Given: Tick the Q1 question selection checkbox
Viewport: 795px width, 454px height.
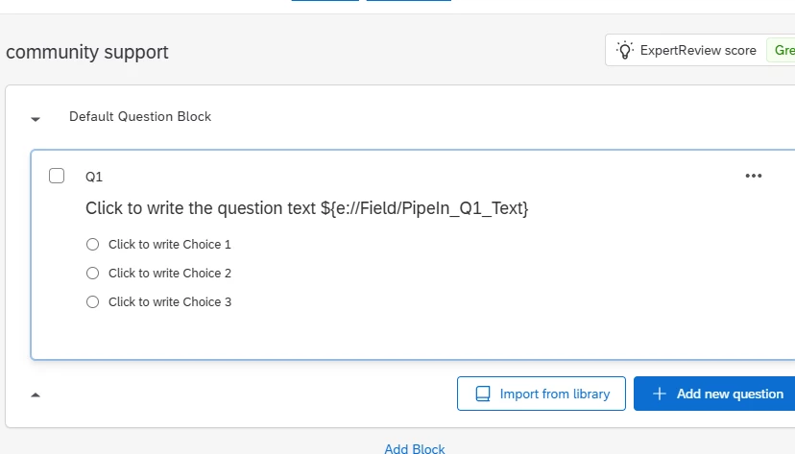Looking at the screenshot, I should point(57,176).
